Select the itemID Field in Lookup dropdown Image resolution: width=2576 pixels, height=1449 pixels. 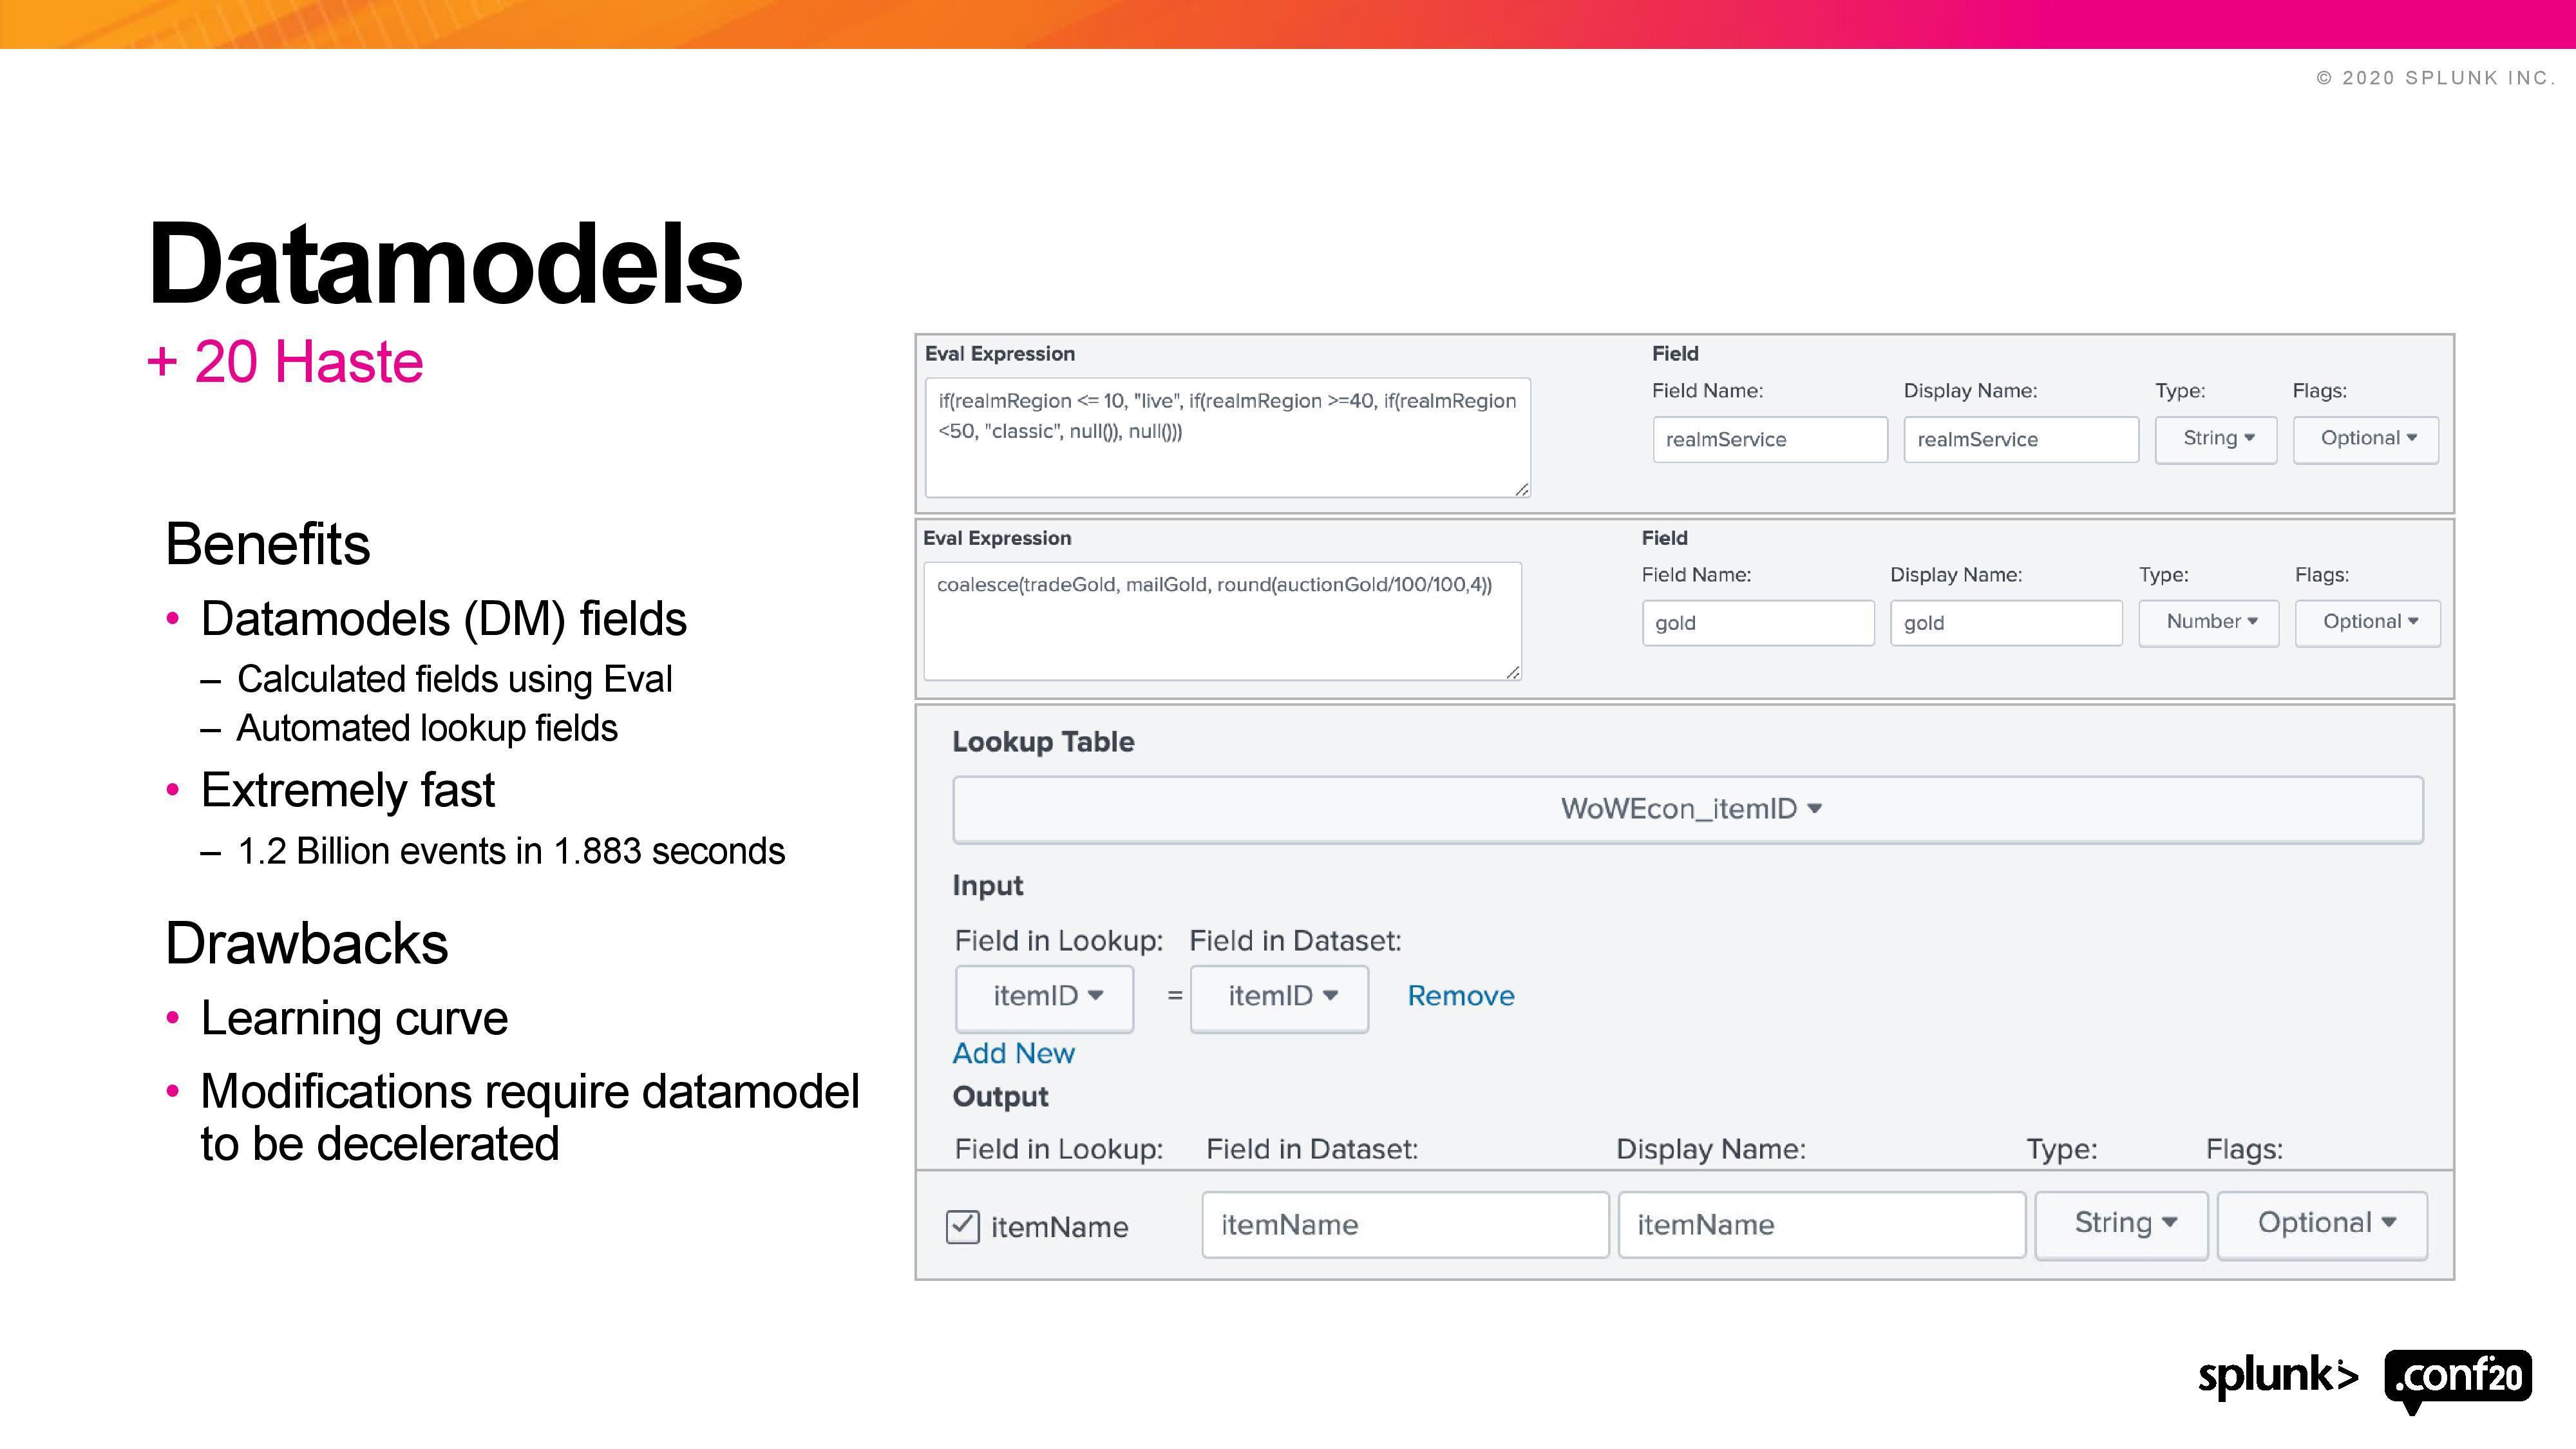click(x=1045, y=996)
